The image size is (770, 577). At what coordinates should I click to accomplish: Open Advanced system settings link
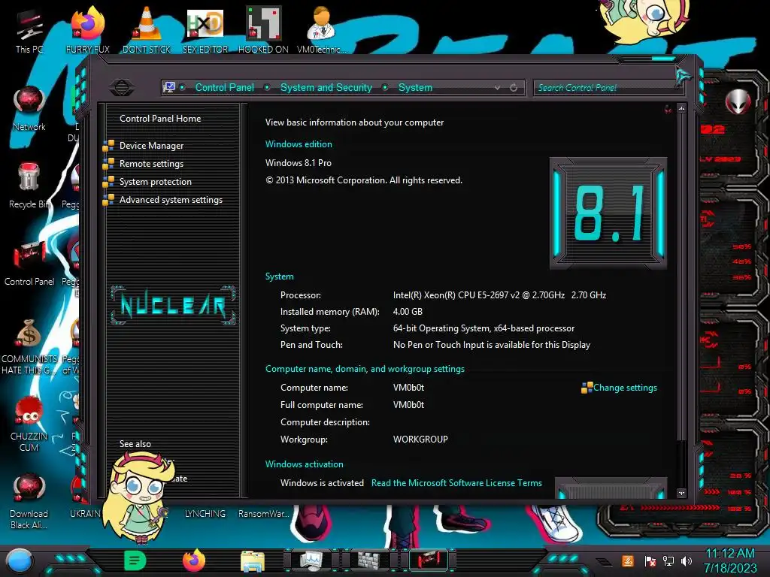171,200
